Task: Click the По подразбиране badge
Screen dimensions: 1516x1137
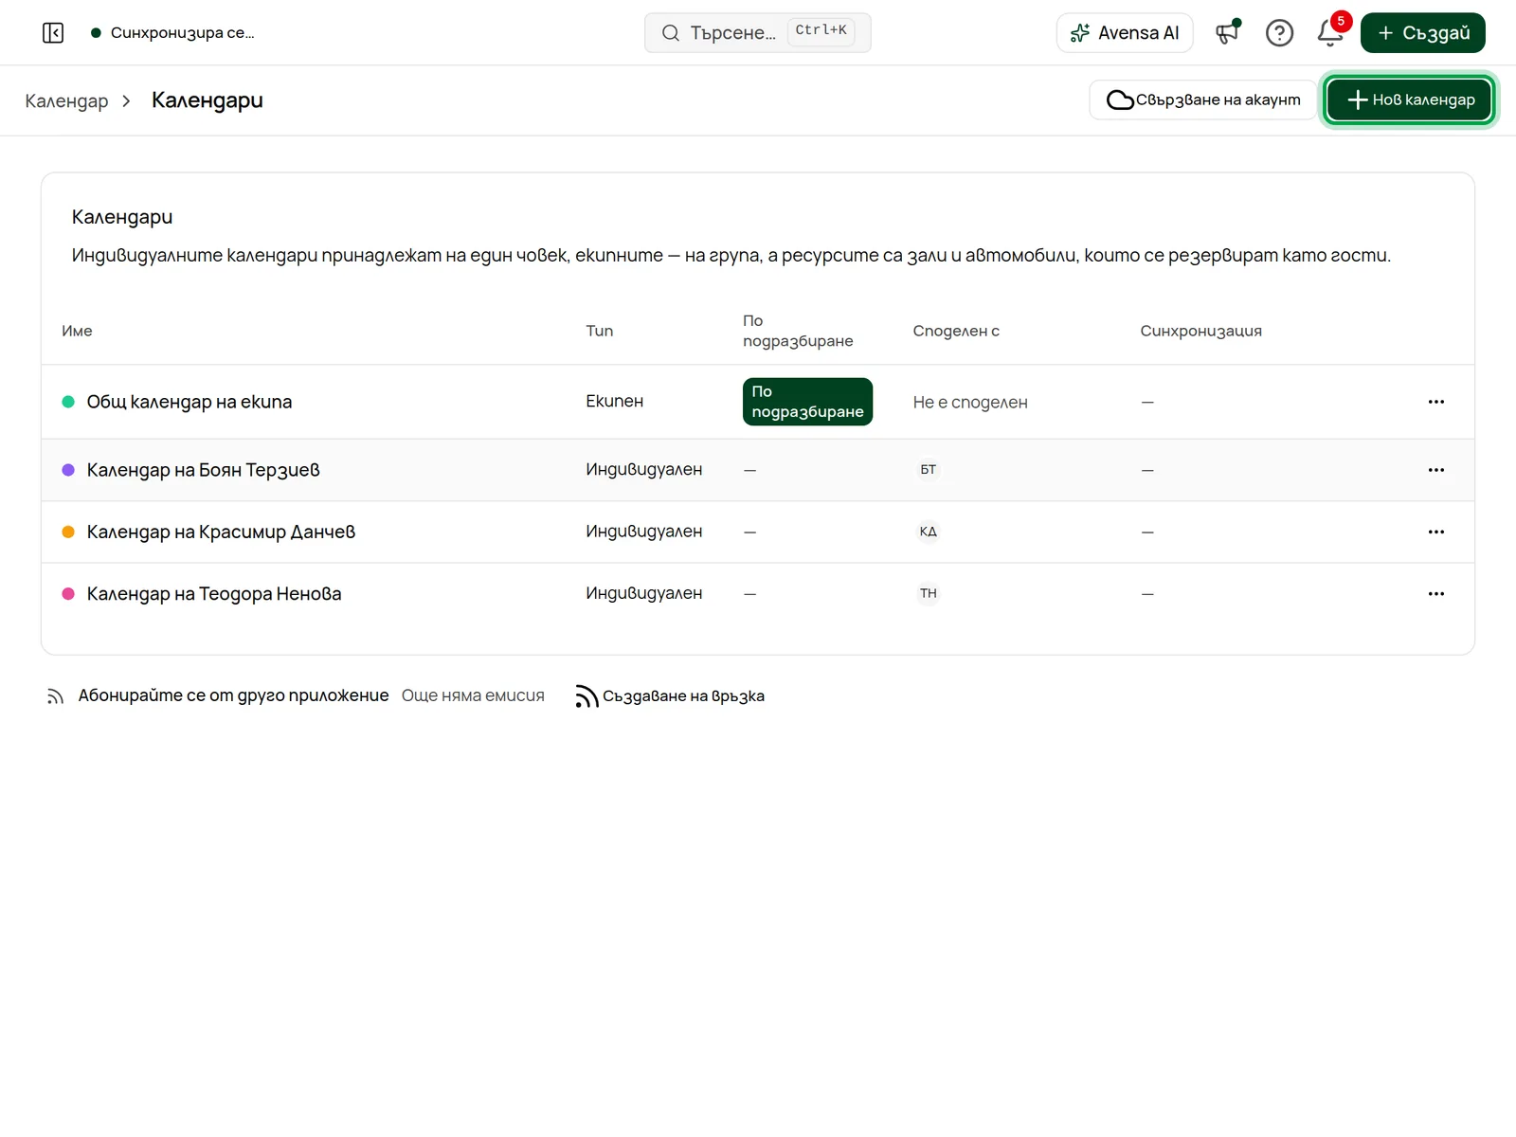Action: click(807, 402)
